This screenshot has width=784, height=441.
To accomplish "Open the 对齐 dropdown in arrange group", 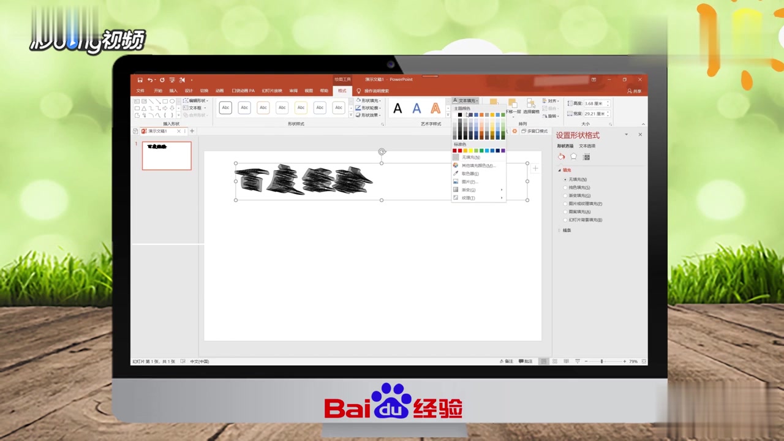I will (551, 101).
